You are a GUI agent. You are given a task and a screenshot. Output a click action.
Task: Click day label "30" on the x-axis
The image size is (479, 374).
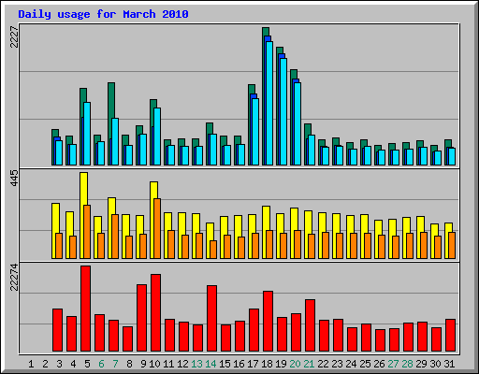[x=435, y=364]
